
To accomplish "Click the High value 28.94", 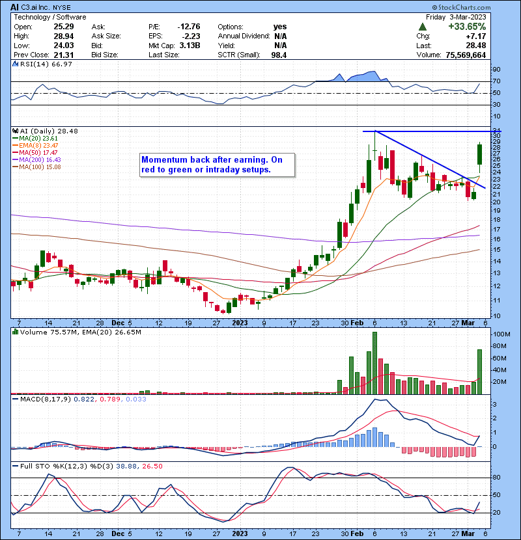I will 64,36.
